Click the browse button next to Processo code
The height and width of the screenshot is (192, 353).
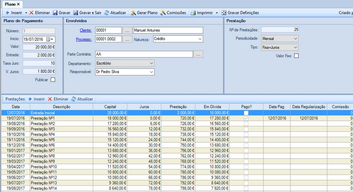click(x=128, y=39)
